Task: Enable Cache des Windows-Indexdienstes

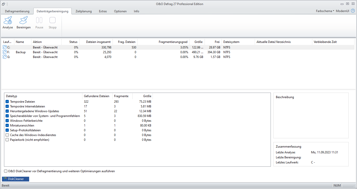Action: click(x=7, y=135)
